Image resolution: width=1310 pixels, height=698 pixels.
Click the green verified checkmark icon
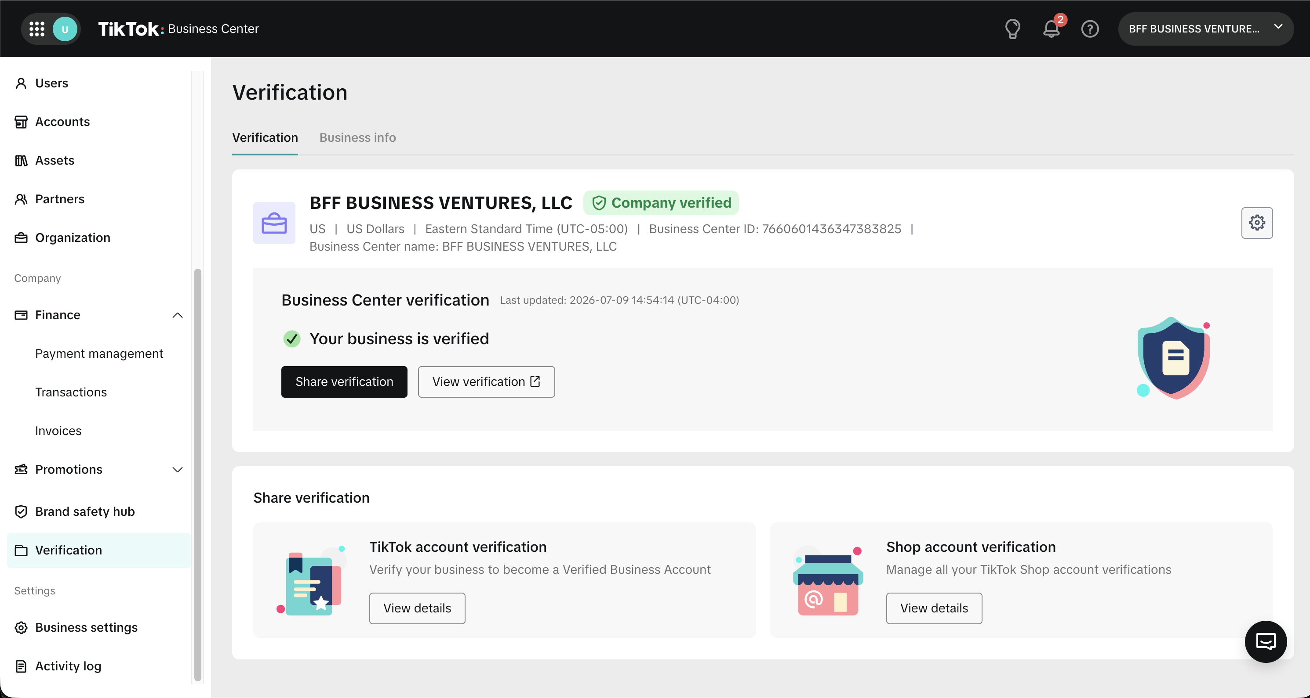tap(291, 339)
